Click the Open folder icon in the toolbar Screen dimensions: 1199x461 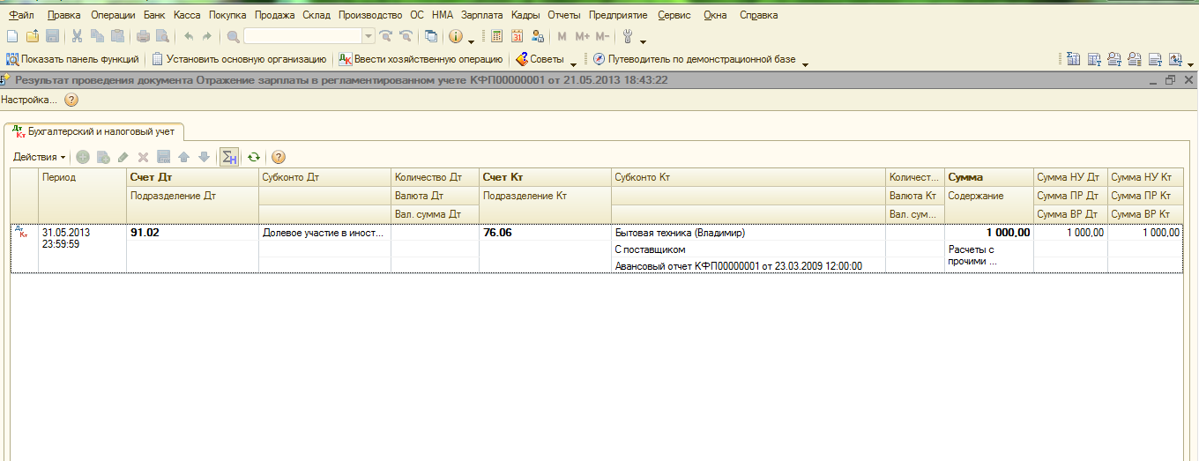point(32,36)
